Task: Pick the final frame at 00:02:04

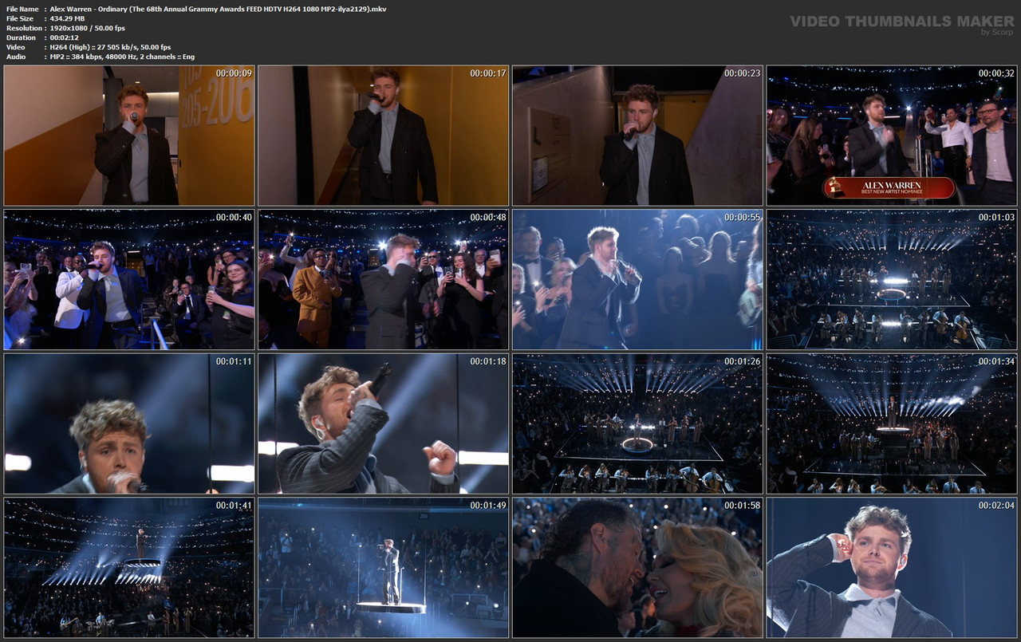Action: pos(892,568)
